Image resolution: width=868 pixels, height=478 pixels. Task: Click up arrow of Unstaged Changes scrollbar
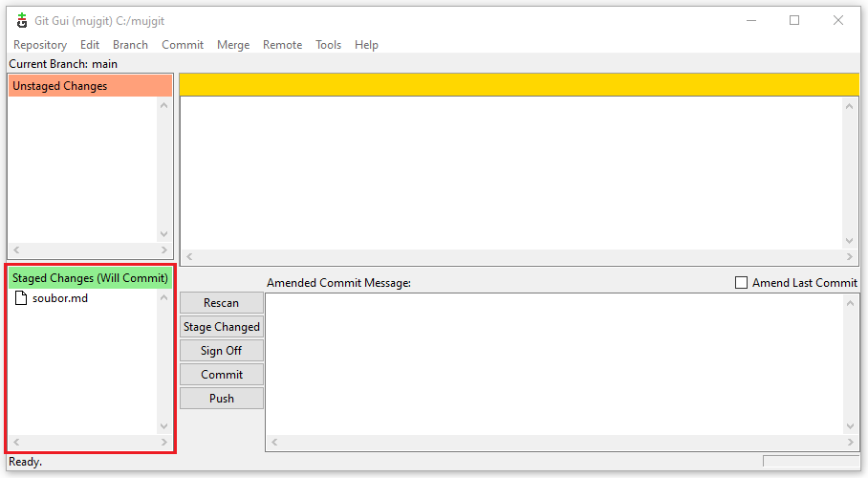[163, 105]
